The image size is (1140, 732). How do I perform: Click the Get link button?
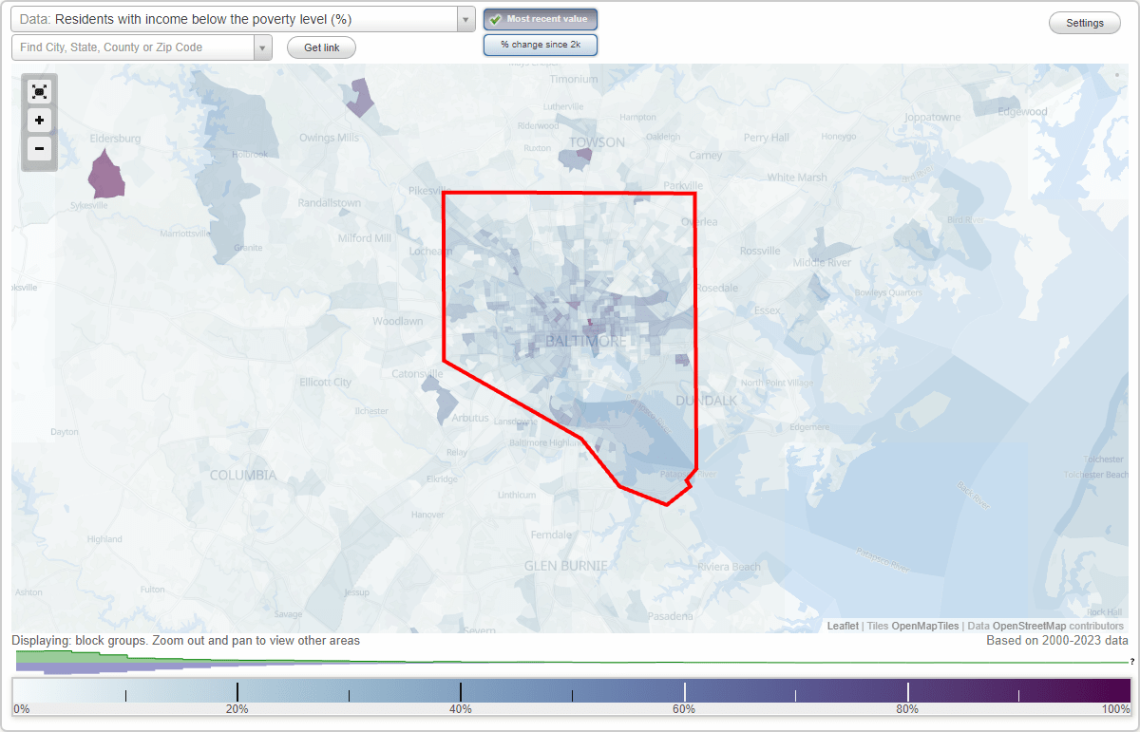pos(320,47)
